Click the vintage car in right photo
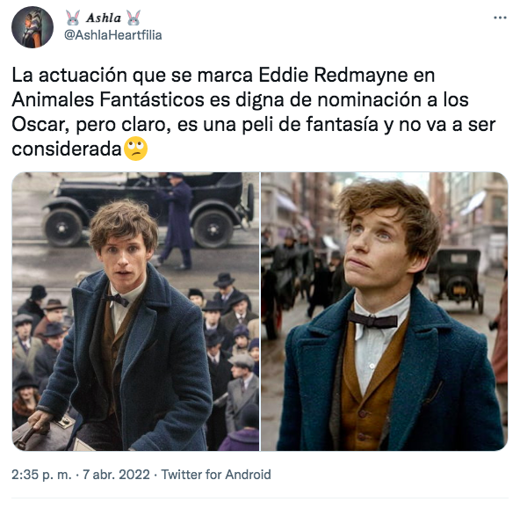520x509 pixels. pyautogui.click(x=459, y=277)
